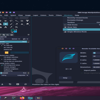Open Tabs Position submenu
Viewport: 100px width, 100px height.
[x=81, y=29]
